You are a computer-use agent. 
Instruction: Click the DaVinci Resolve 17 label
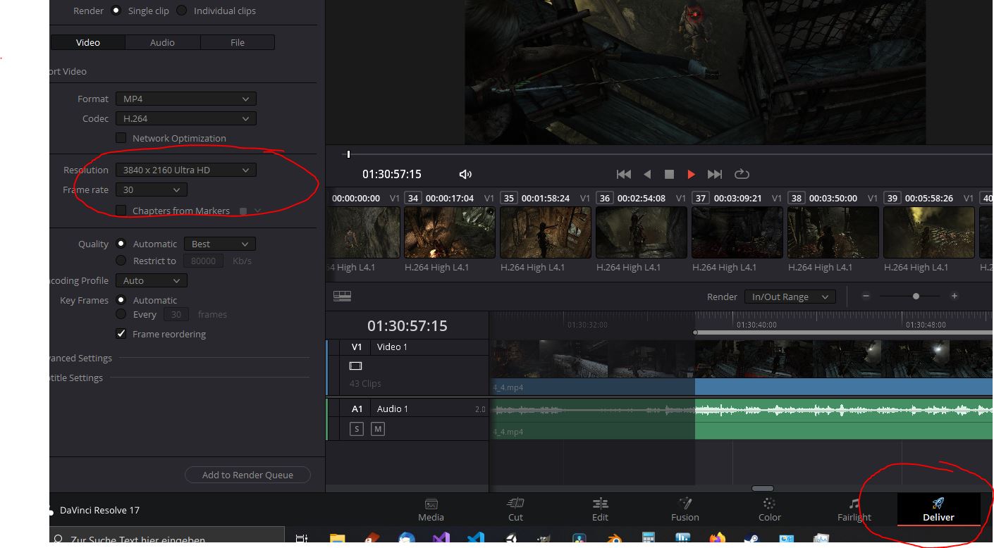pyautogui.click(x=99, y=510)
